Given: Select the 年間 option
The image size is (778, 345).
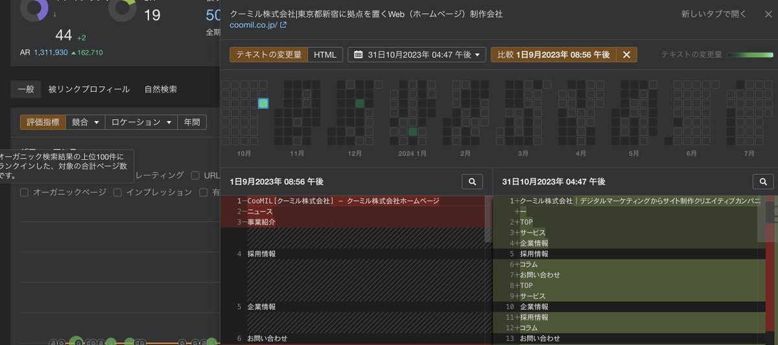Looking at the screenshot, I should tap(192, 122).
